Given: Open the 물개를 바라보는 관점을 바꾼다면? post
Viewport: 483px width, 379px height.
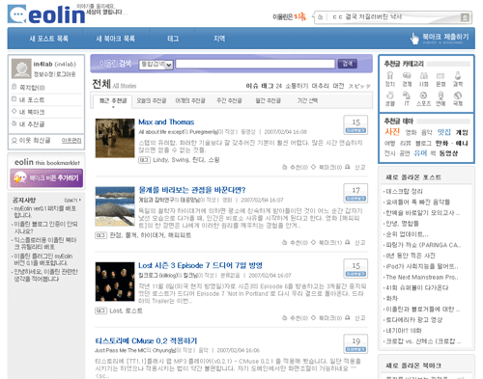Looking at the screenshot, I should click(192, 190).
